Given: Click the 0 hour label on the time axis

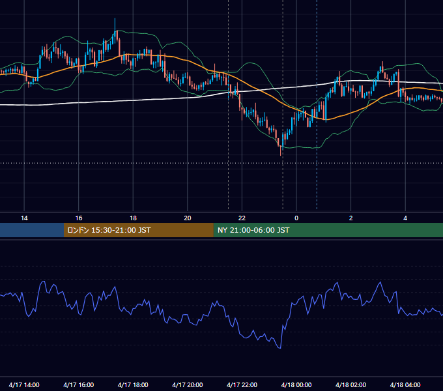Looking at the screenshot, I should point(296,218).
